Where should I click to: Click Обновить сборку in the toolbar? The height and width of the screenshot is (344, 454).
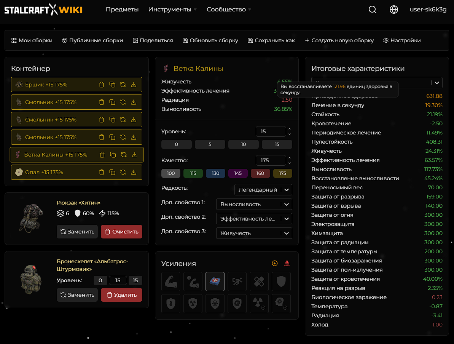(x=210, y=40)
